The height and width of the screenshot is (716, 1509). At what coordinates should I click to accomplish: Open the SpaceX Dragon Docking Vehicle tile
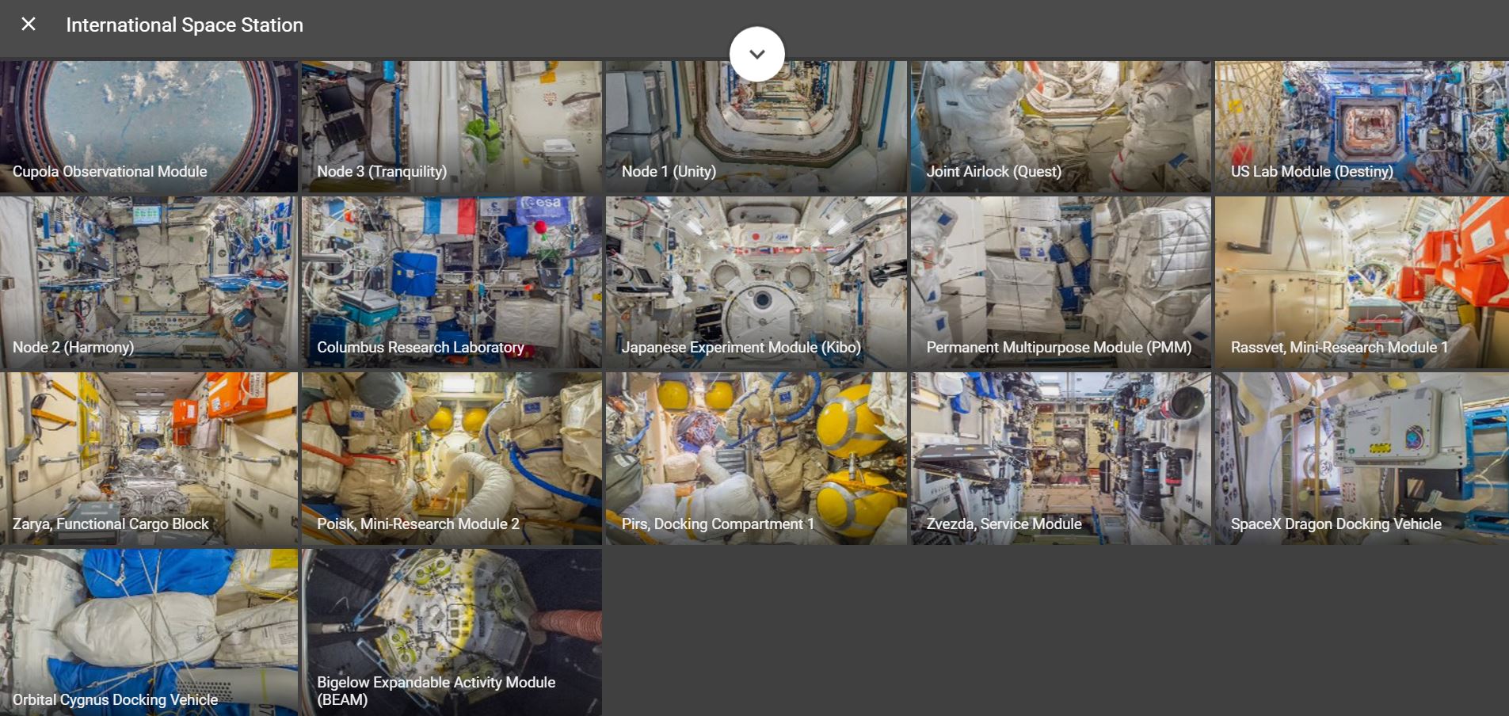point(1361,458)
